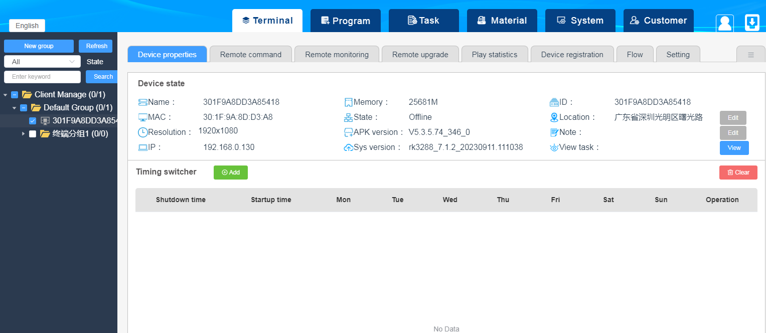Collapse the Default Group tree node

point(15,108)
